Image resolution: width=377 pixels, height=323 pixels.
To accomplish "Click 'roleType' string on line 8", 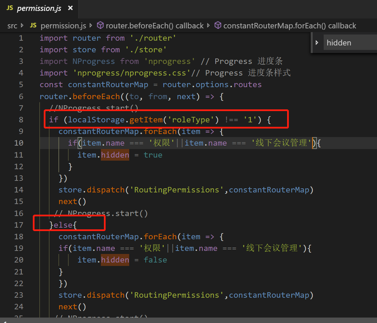I will 191,120.
